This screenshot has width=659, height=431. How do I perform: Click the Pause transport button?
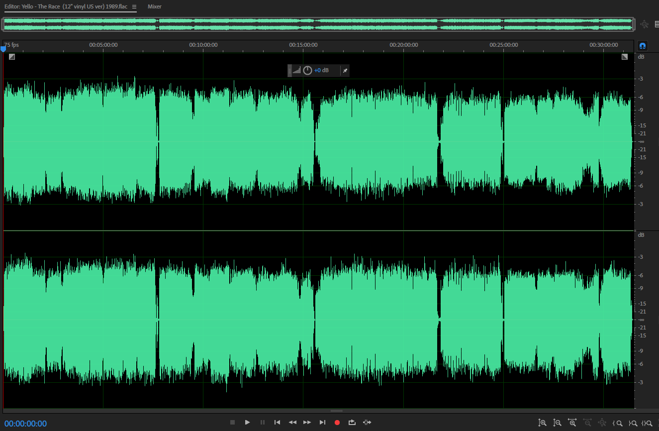click(x=263, y=422)
